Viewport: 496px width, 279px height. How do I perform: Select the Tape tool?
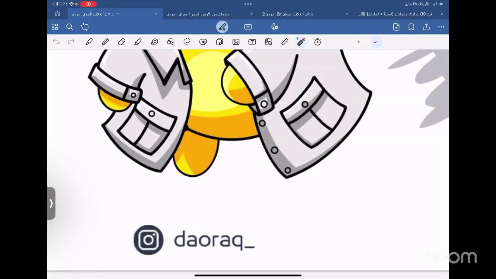pos(154,42)
